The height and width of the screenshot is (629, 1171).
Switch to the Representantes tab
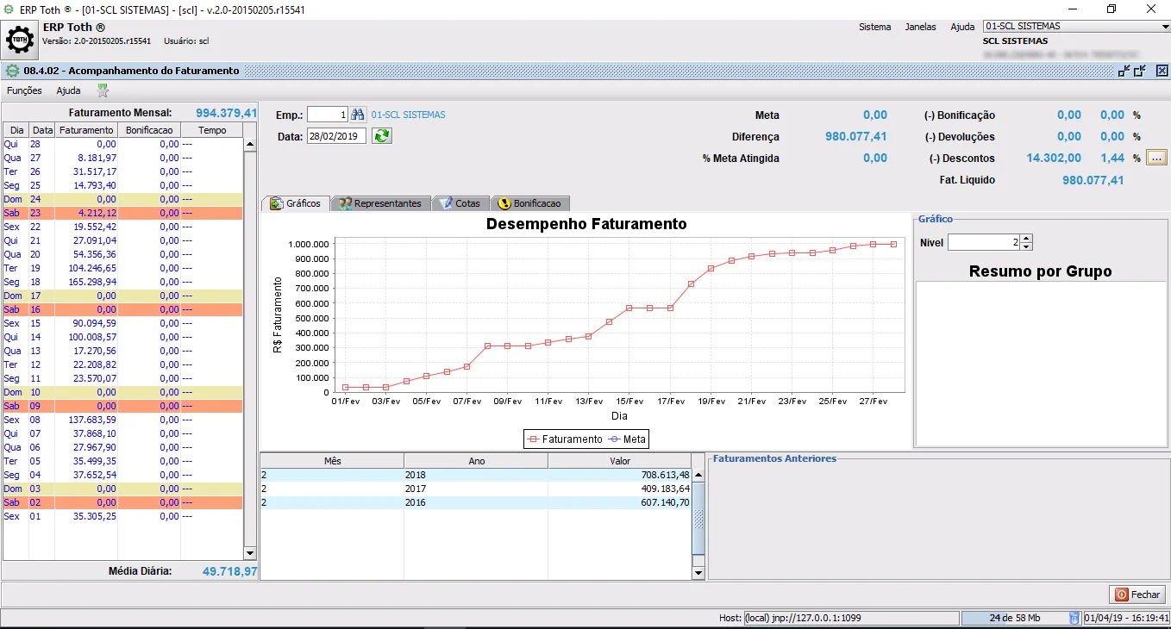pyautogui.click(x=380, y=203)
